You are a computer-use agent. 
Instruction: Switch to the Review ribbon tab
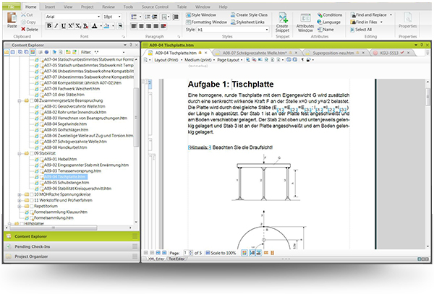109,7
